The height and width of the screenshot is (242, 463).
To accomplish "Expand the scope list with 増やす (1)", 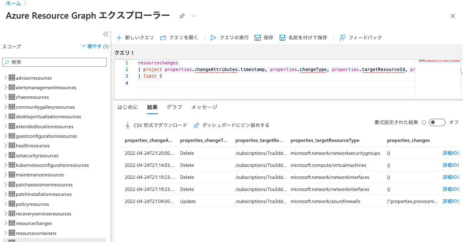I will tap(95, 46).
